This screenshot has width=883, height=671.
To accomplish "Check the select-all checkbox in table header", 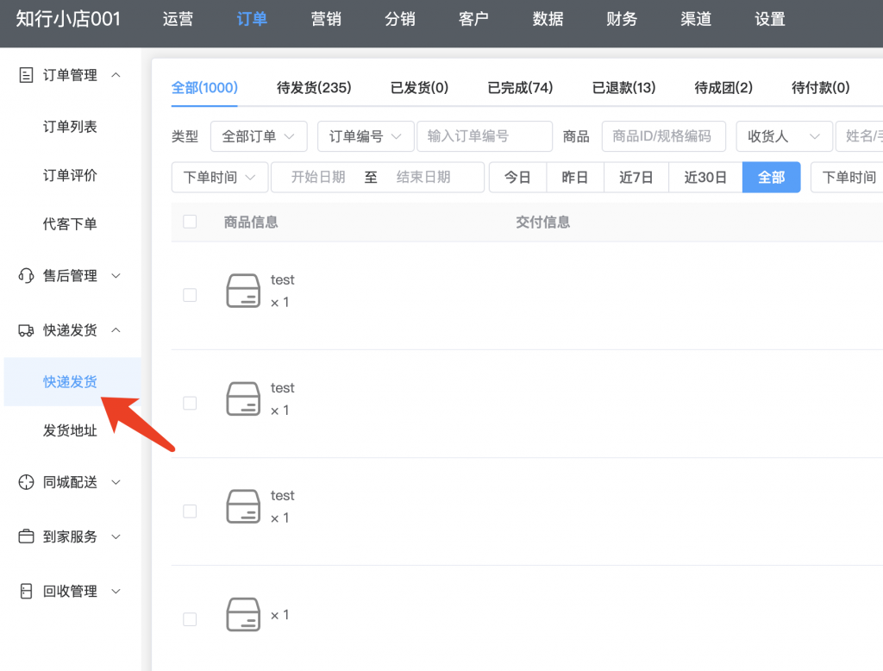I will coord(190,222).
